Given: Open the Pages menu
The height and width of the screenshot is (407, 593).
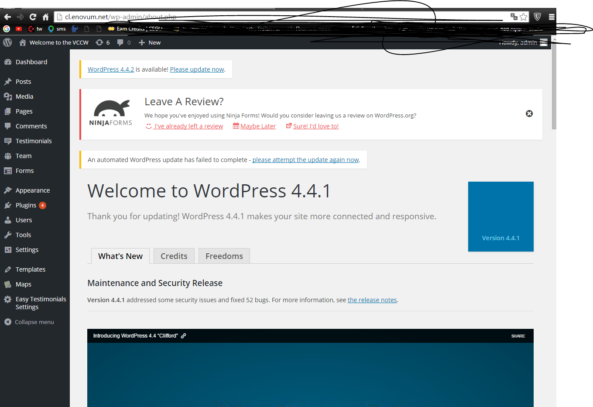Looking at the screenshot, I should tap(35, 111).
